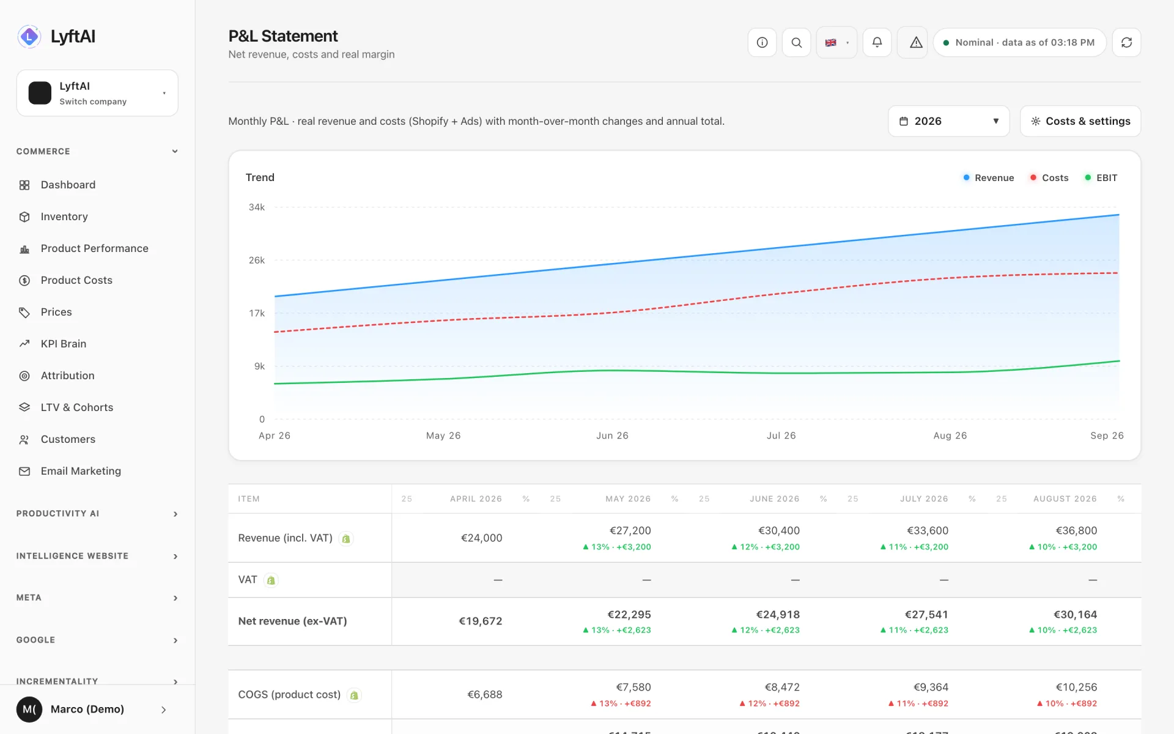This screenshot has width=1174, height=734.
Task: Expand the GOOGLE section
Action: pyautogui.click(x=97, y=640)
